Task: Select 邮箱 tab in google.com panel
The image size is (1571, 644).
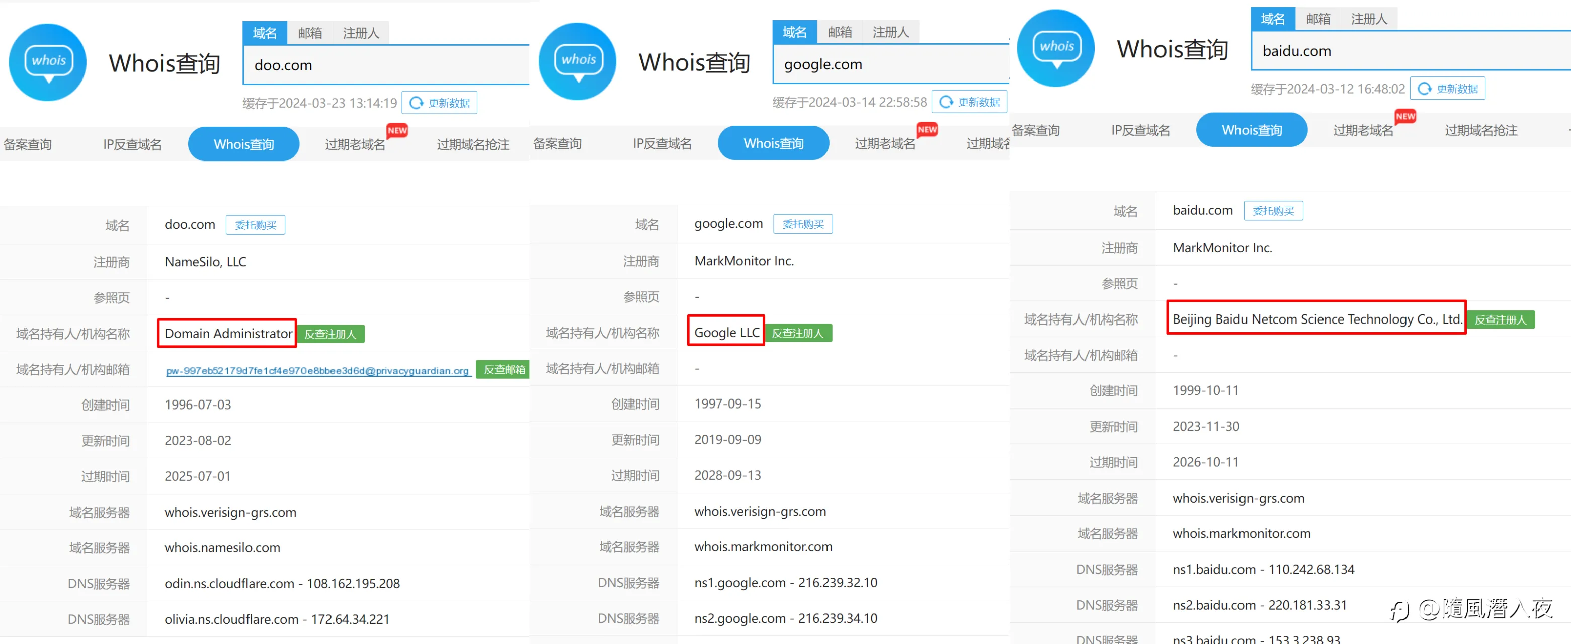Action: click(840, 32)
